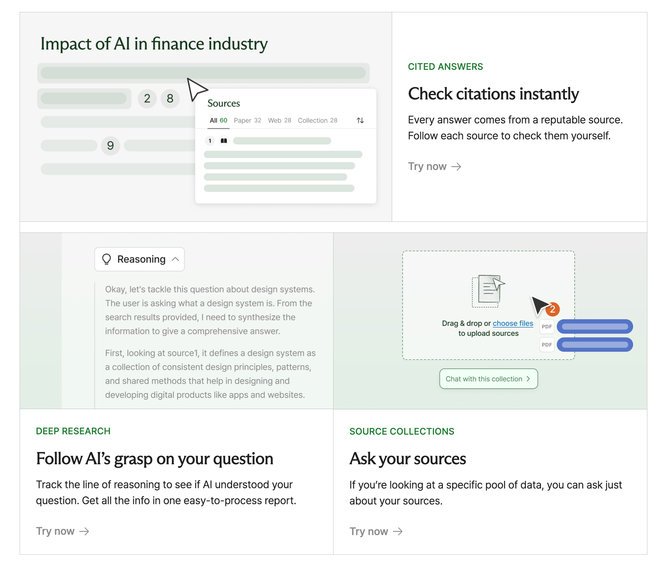Screen dimensions: 667x566
Task: Click the lightbulb icon in Reasoning
Action: [x=106, y=259]
